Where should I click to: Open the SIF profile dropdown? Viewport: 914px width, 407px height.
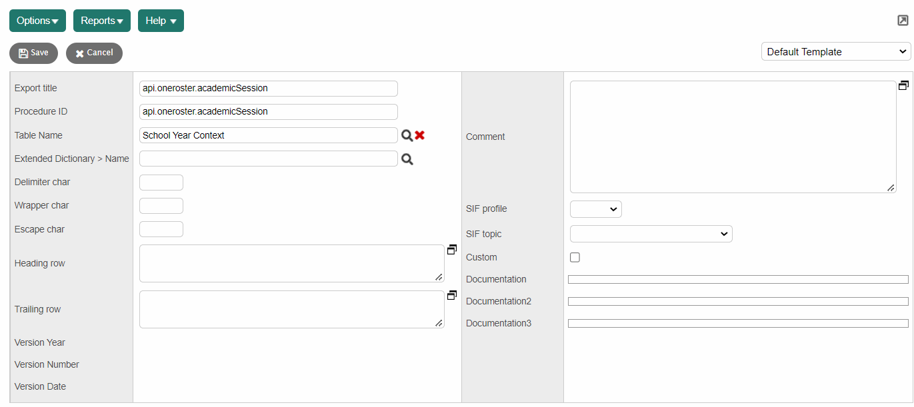[595, 208]
